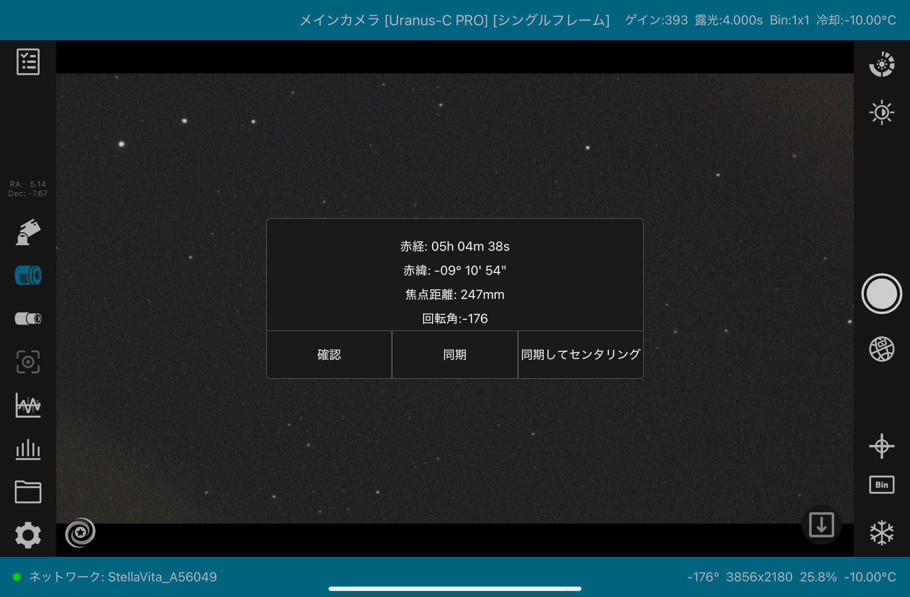Toggle the cooling snowflake icon
The width and height of the screenshot is (910, 597).
[881, 533]
